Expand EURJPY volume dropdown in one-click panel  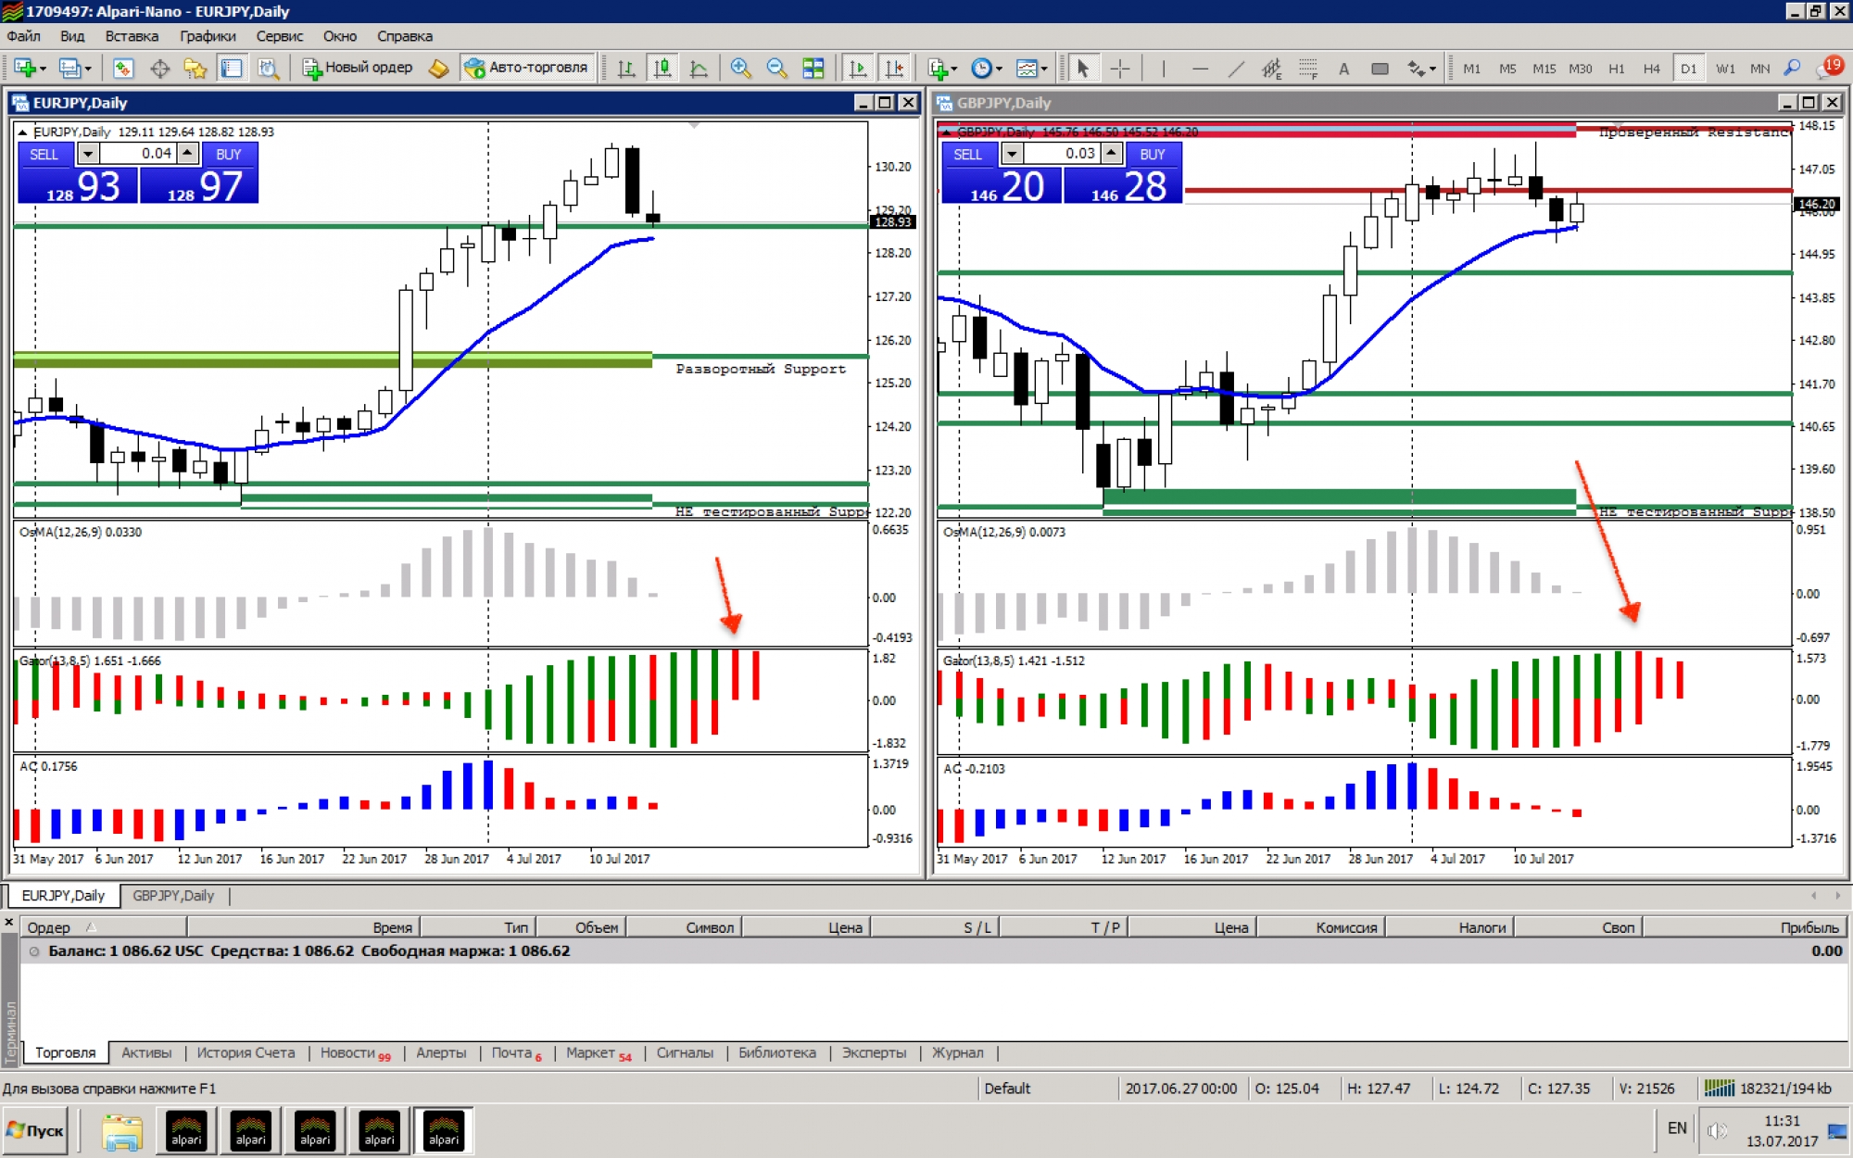[88, 154]
